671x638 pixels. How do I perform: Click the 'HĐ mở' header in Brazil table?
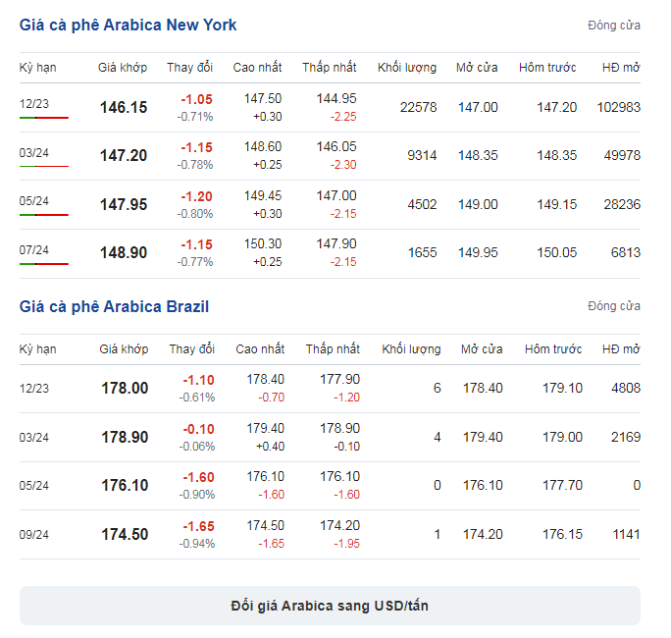pyautogui.click(x=621, y=349)
